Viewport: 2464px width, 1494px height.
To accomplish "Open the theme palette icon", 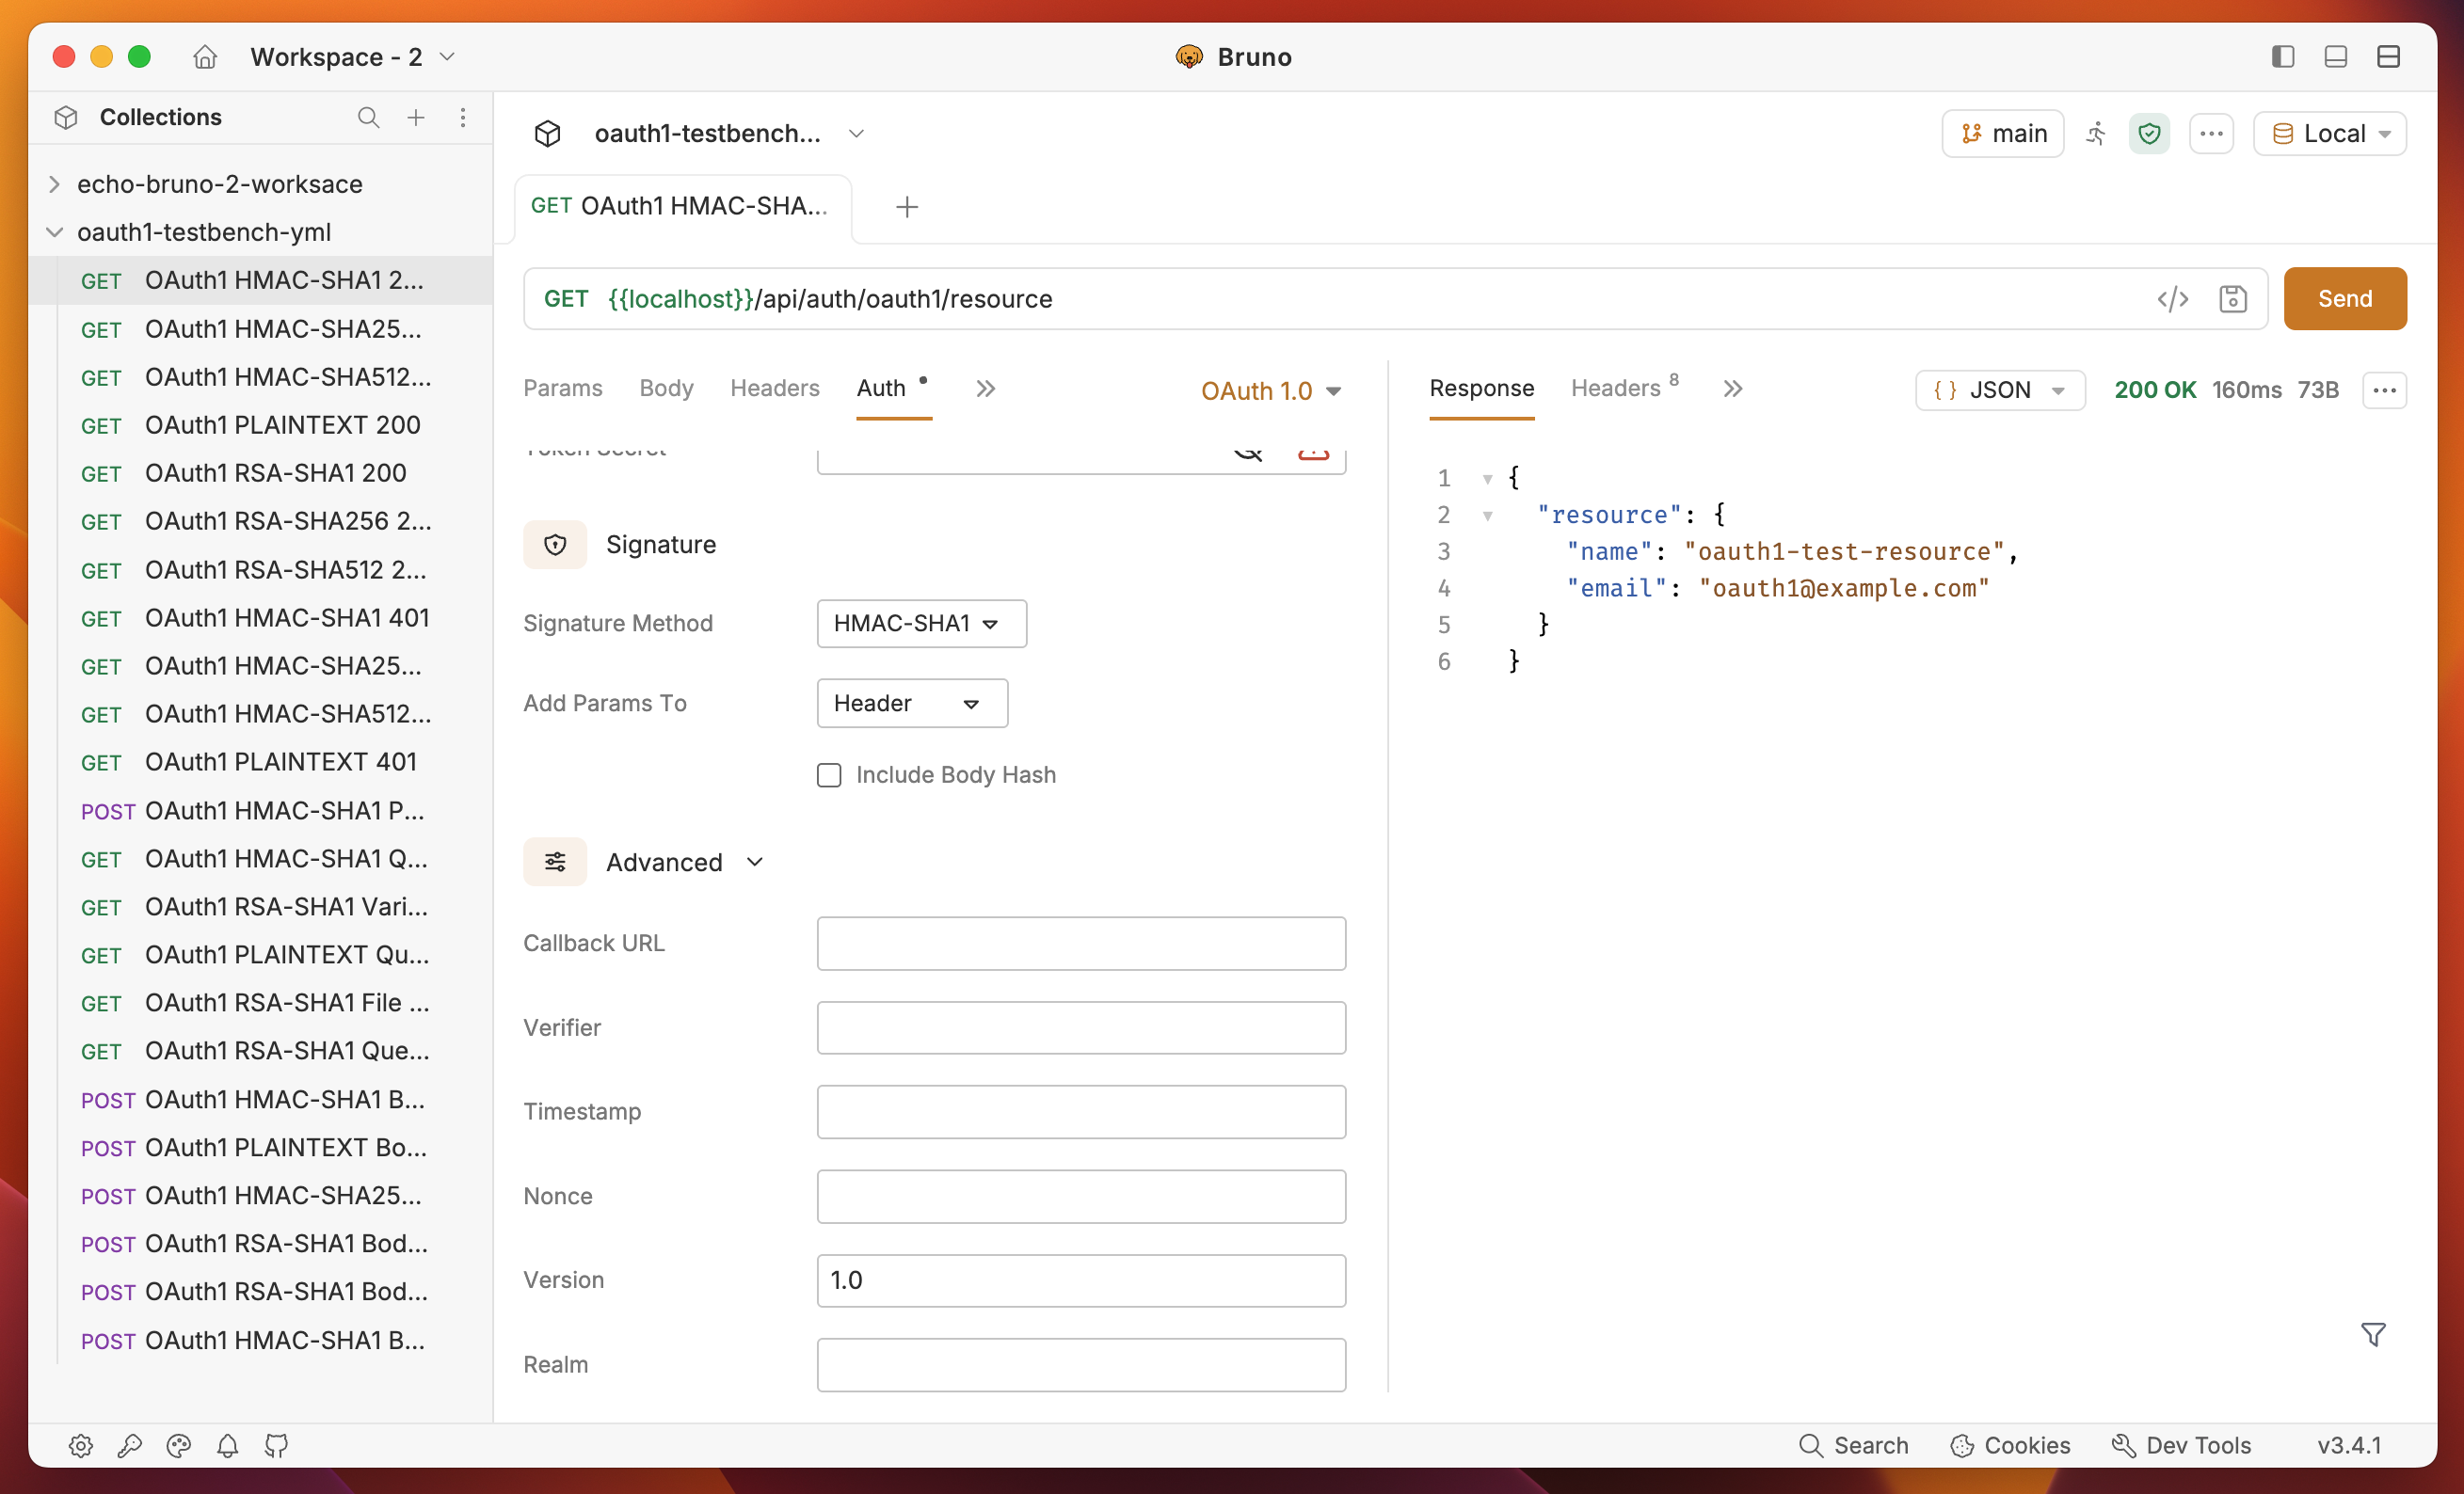I will coord(179,1445).
